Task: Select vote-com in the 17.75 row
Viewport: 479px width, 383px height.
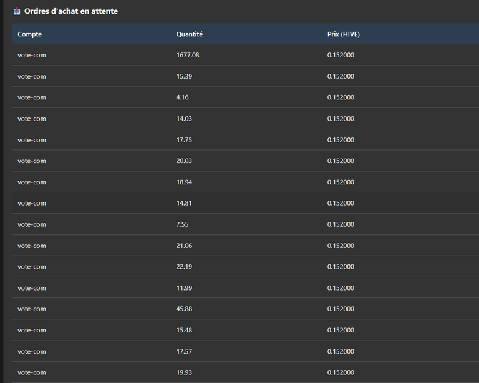Action: tap(32, 140)
